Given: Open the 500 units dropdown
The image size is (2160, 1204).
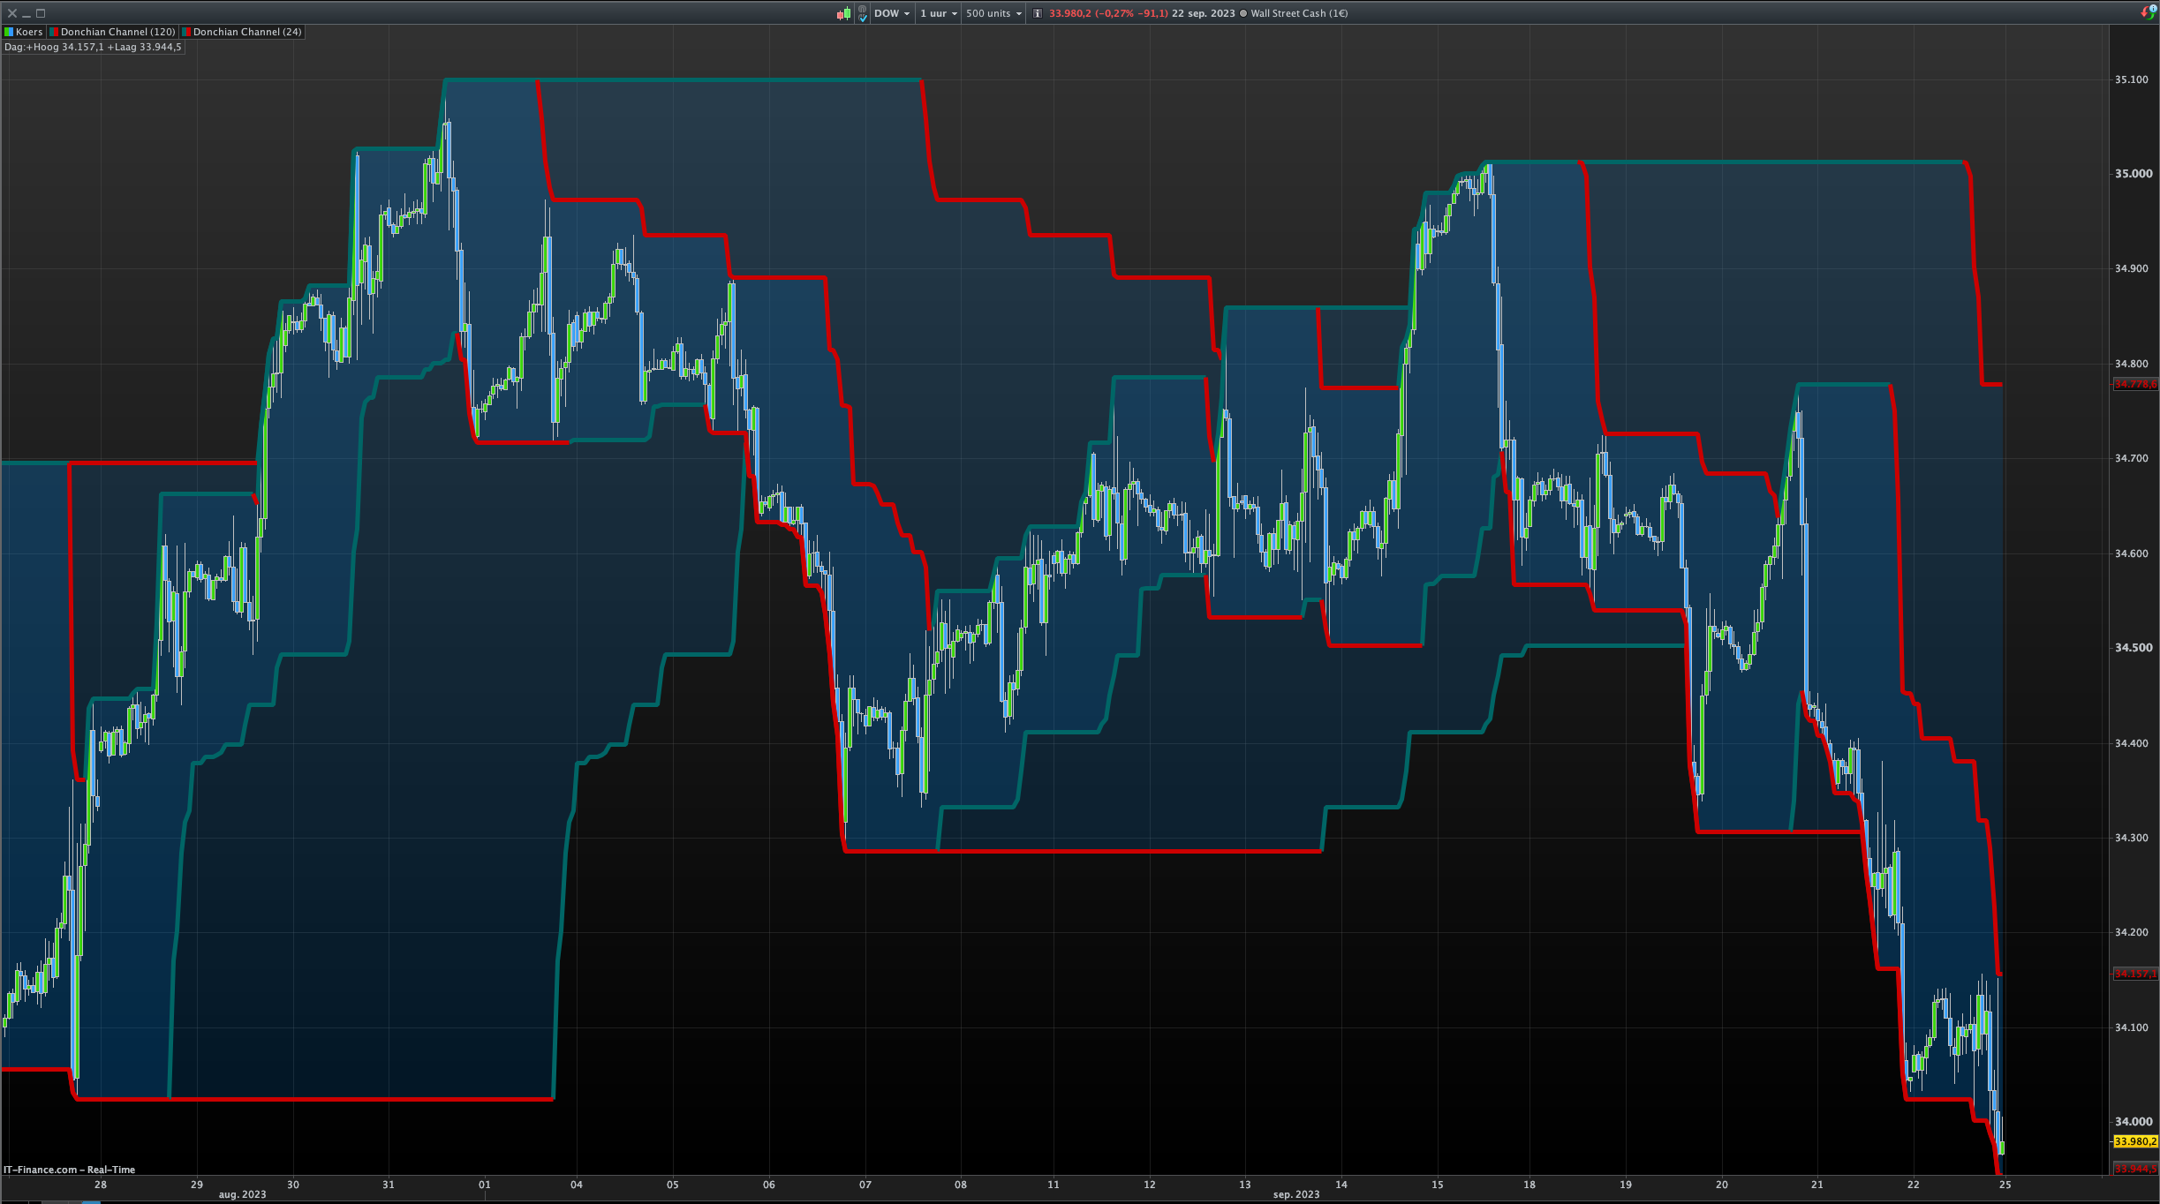Looking at the screenshot, I should [993, 13].
